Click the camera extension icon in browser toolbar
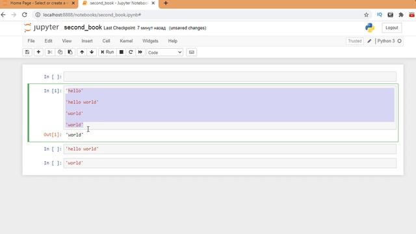Image resolution: width=416 pixels, height=234 pixels. coord(390,15)
